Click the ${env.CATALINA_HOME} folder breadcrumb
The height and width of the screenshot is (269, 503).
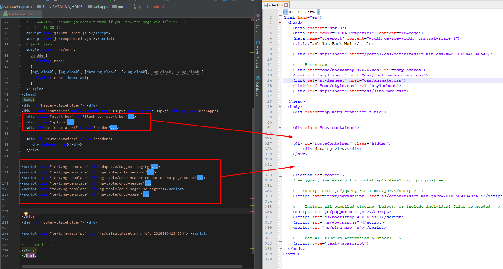pyautogui.click(x=60, y=6)
